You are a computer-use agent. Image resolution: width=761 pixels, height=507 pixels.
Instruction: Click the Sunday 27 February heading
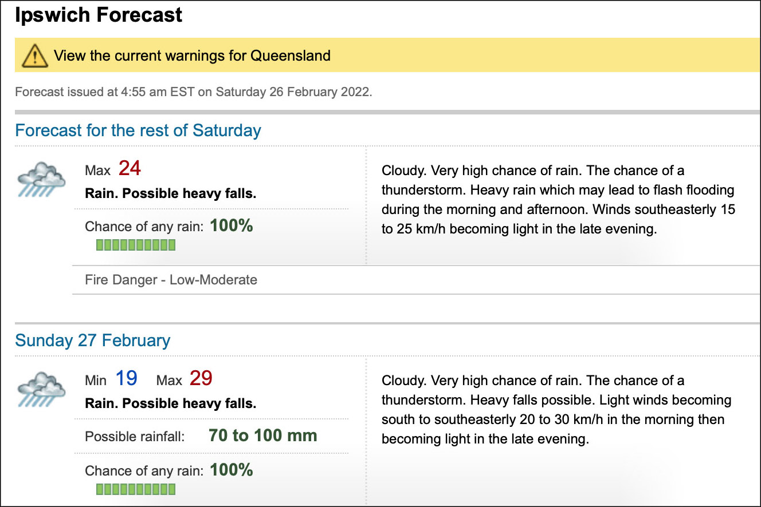pyautogui.click(x=93, y=340)
